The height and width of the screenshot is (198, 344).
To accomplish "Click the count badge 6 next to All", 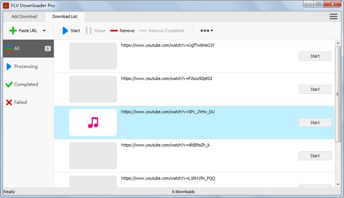I will [47, 49].
